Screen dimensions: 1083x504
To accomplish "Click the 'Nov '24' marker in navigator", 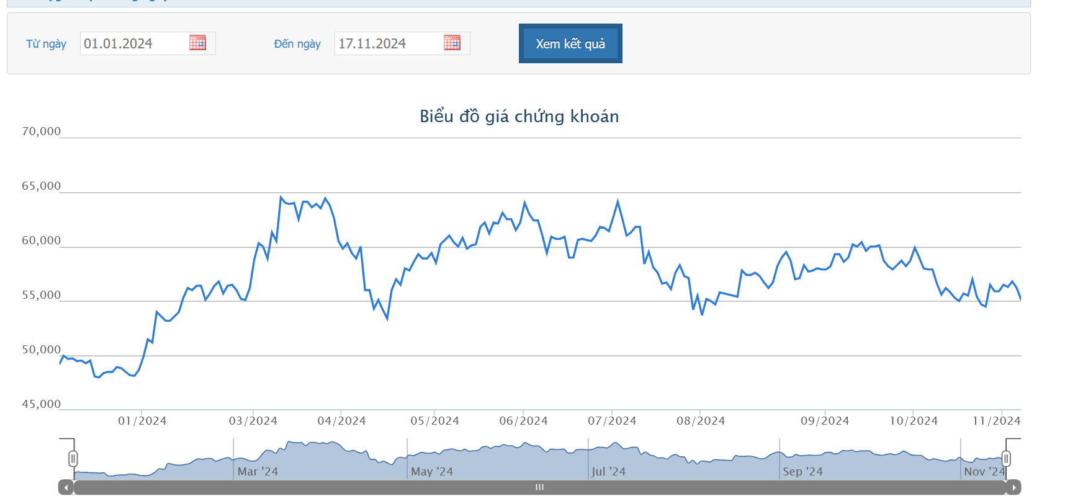I will click(x=984, y=472).
